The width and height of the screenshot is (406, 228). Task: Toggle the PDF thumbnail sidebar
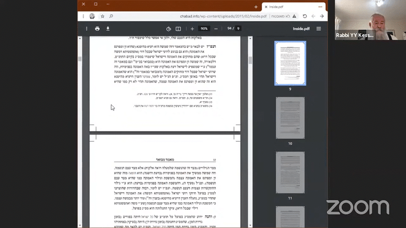(x=319, y=29)
